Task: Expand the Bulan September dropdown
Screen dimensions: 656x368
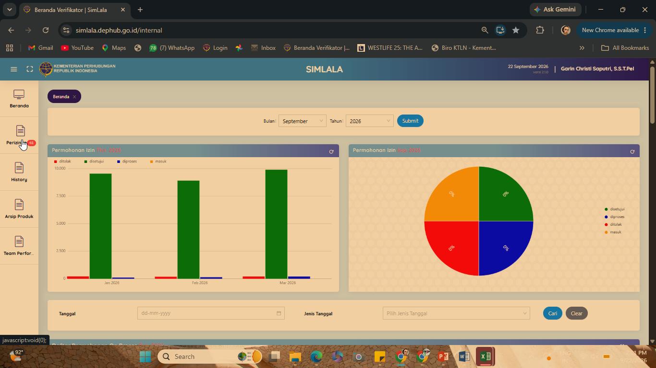Action: [303, 121]
